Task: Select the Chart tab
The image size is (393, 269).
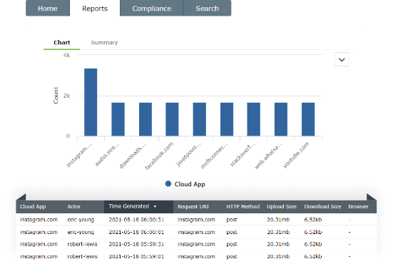Action: [61, 42]
